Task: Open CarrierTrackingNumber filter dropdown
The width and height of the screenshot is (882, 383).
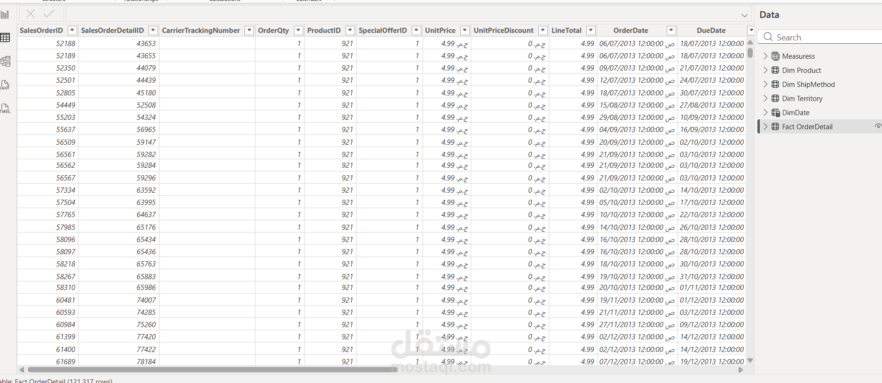Action: [249, 31]
